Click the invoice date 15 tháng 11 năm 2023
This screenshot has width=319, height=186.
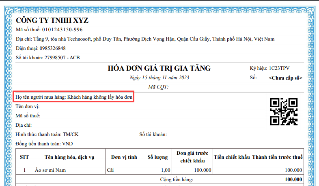coord(159,77)
